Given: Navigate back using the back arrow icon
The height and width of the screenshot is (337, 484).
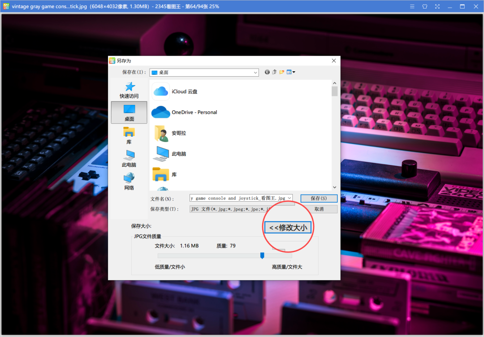Looking at the screenshot, I should coord(267,72).
